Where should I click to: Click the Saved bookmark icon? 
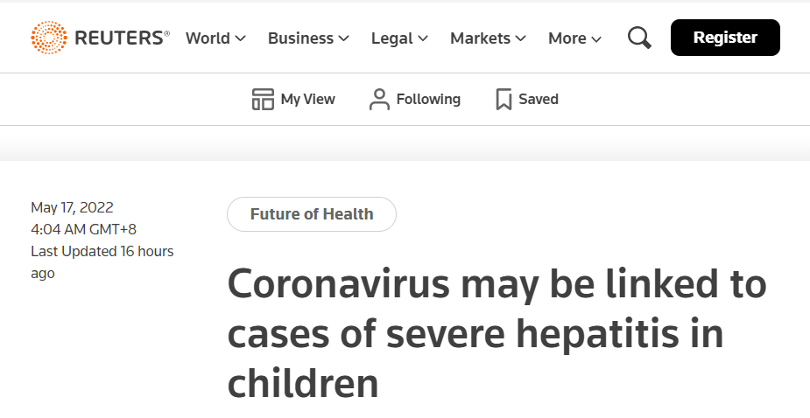click(x=504, y=99)
